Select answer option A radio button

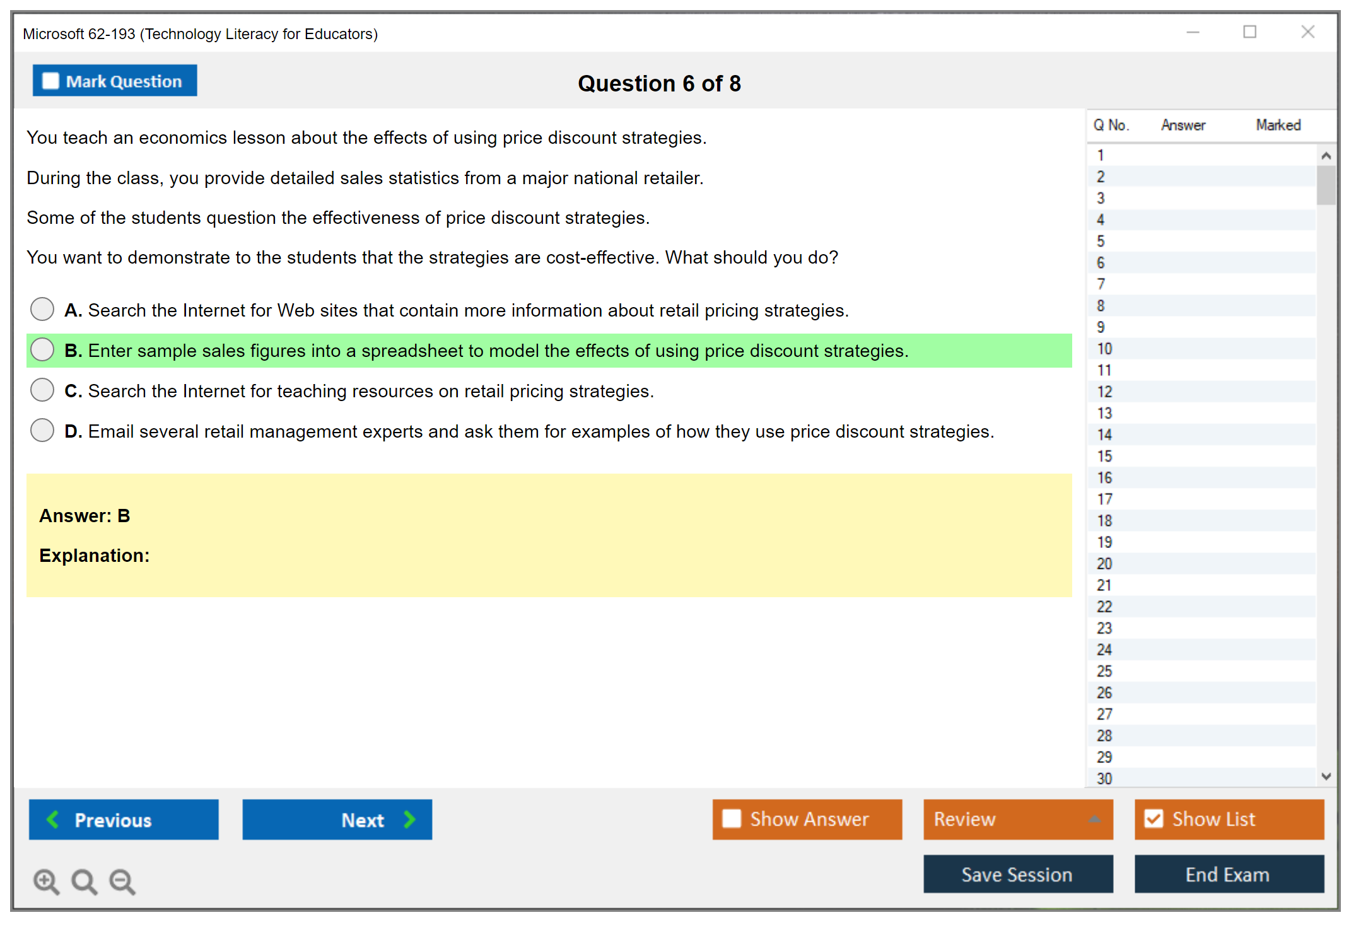tap(42, 309)
